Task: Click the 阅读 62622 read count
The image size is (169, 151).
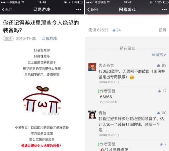Action: [x=98, y=30]
